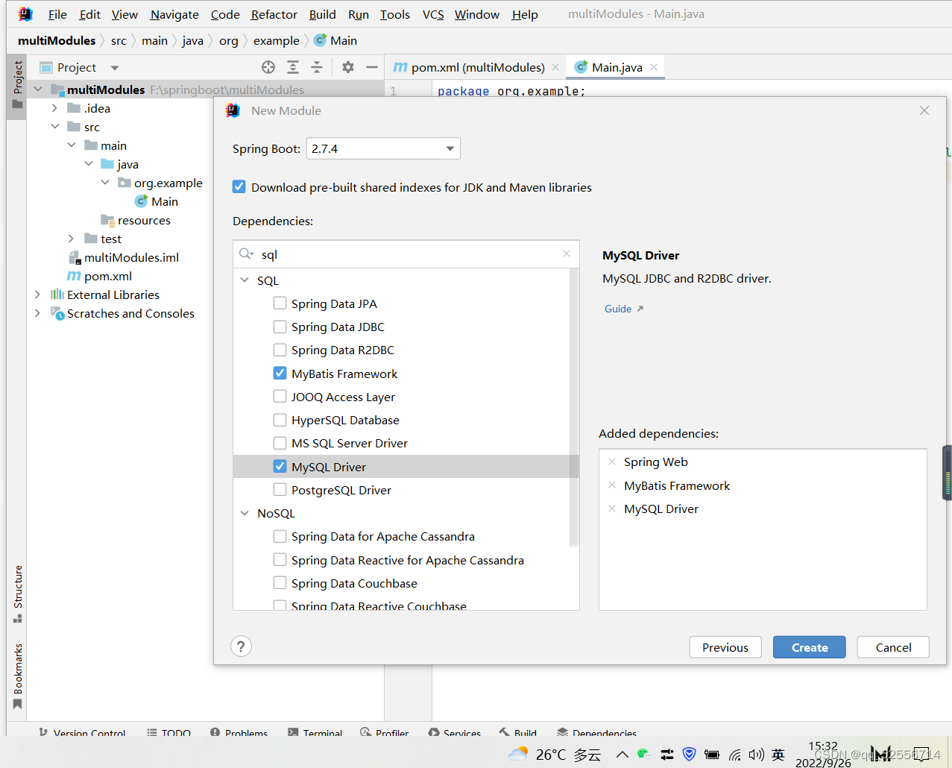Click Collapse All icon in Project panel
Image resolution: width=952 pixels, height=768 pixels.
pyautogui.click(x=317, y=67)
